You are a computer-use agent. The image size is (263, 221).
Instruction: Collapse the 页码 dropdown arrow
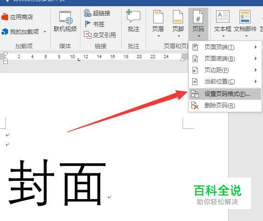[199, 36]
